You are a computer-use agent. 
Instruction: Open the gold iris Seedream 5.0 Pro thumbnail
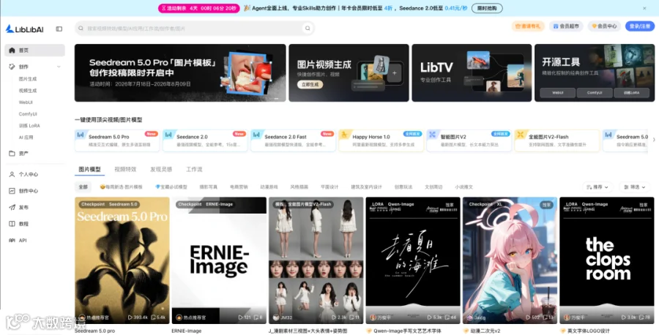click(122, 260)
